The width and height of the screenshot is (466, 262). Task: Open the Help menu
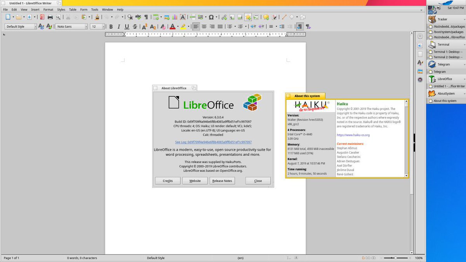tap(120, 9)
